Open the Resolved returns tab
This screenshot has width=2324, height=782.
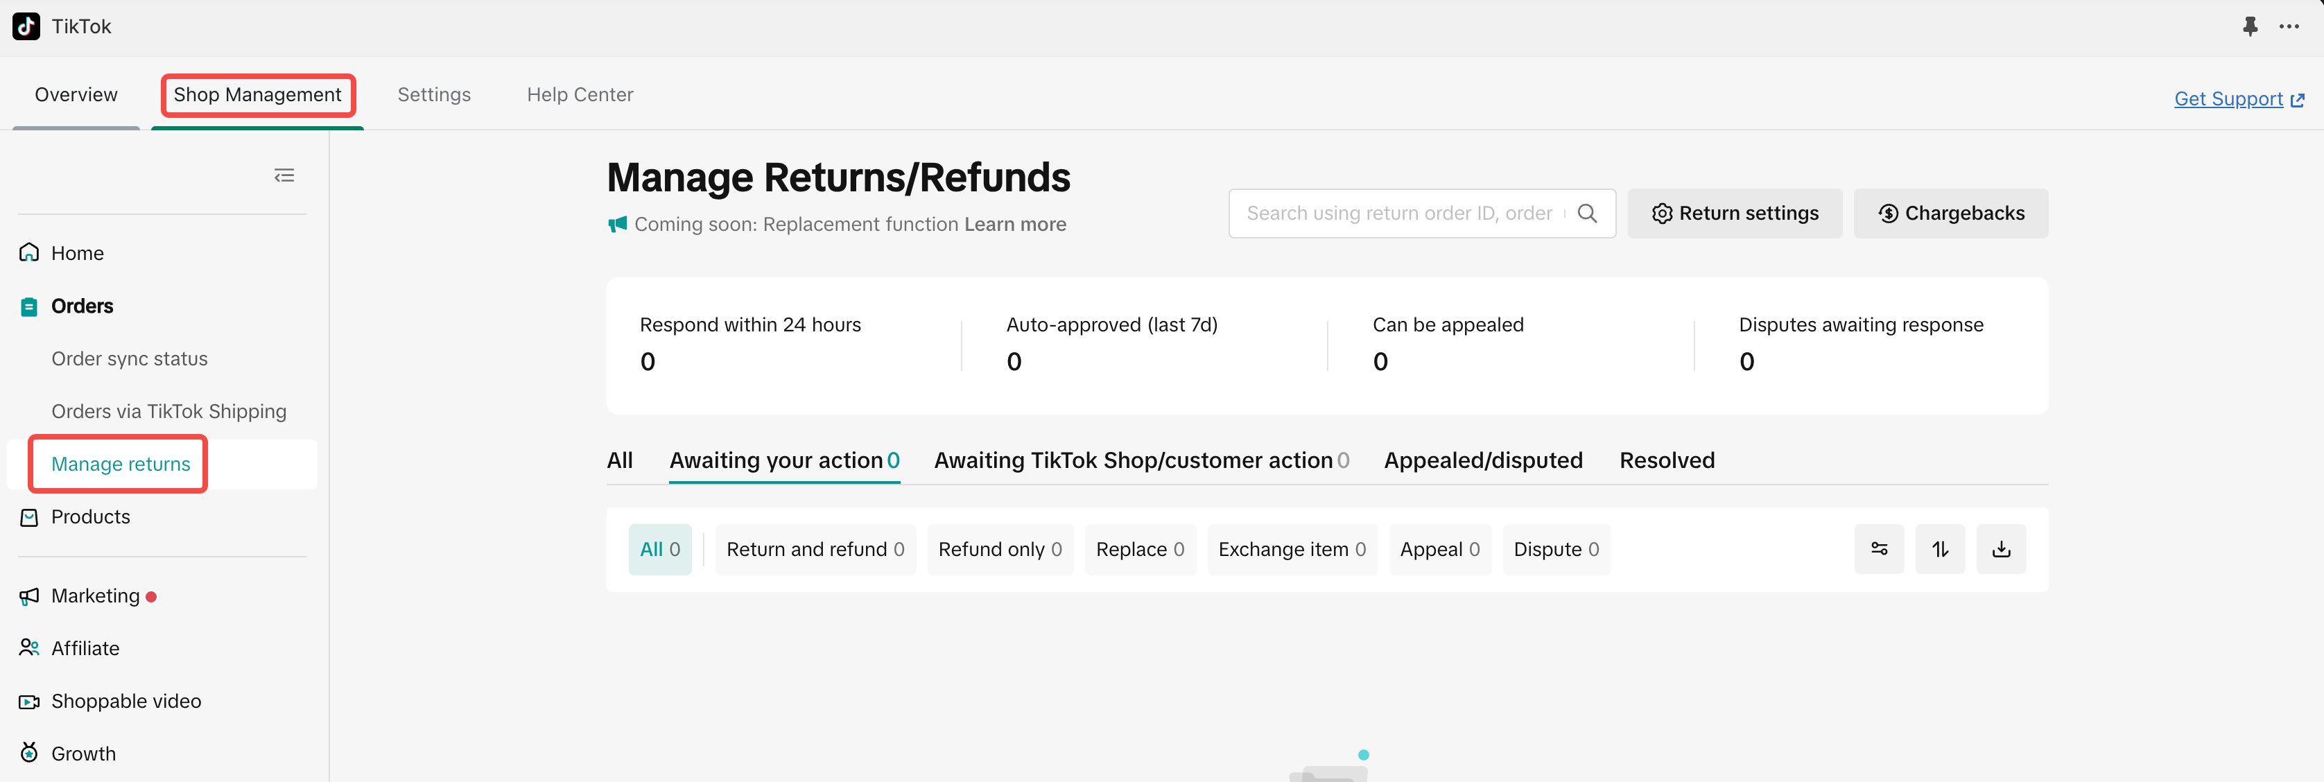[1666, 461]
